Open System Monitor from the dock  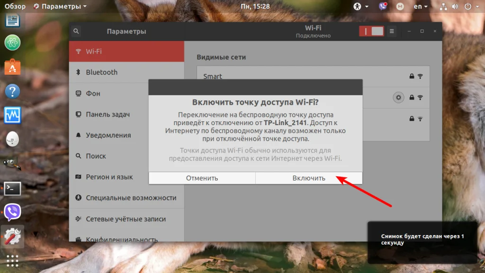[x=12, y=115]
